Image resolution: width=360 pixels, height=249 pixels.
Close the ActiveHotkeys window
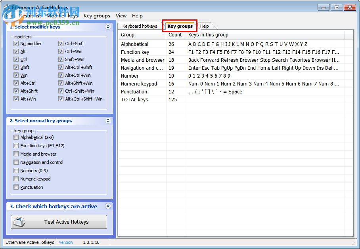[350, 8]
